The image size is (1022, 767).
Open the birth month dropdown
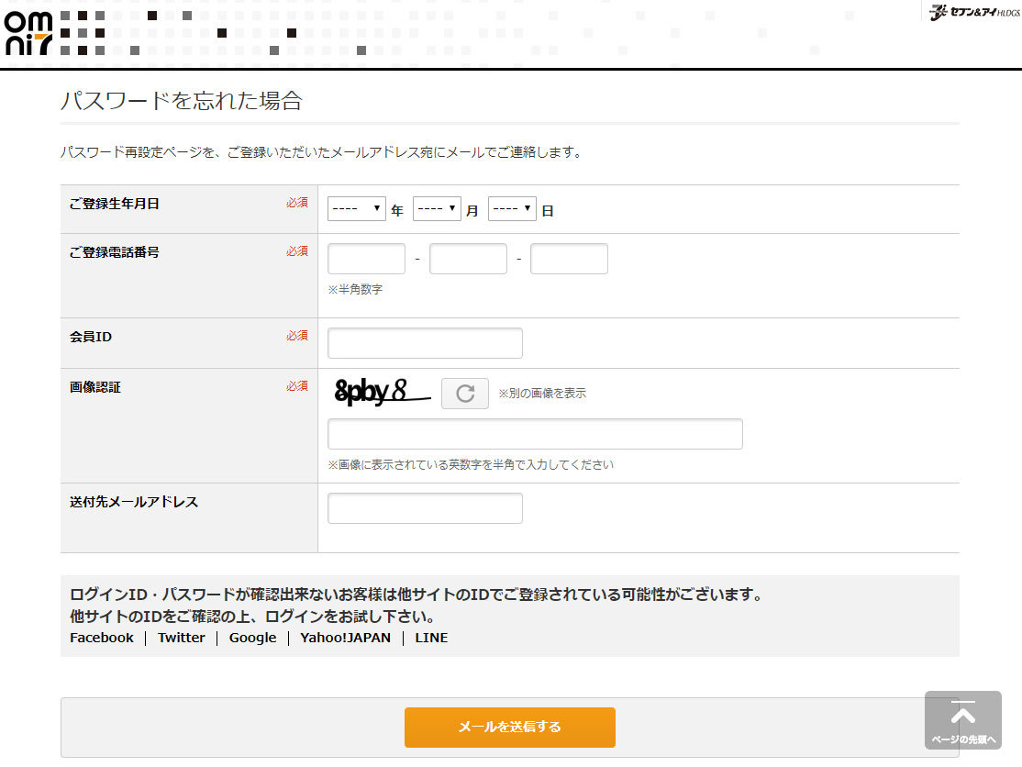437,210
